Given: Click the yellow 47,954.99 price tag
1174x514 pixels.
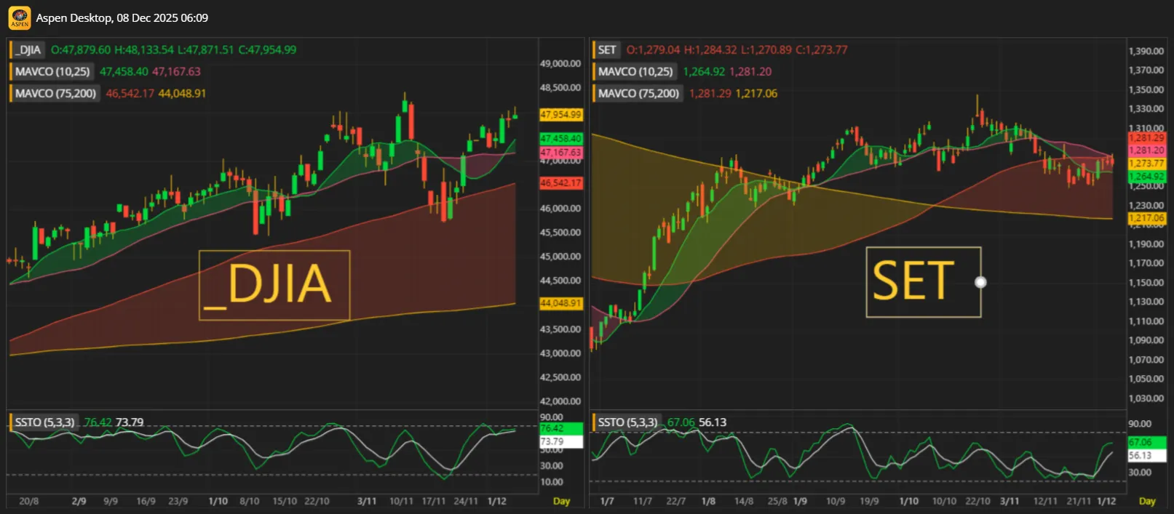Looking at the screenshot, I should [x=560, y=115].
